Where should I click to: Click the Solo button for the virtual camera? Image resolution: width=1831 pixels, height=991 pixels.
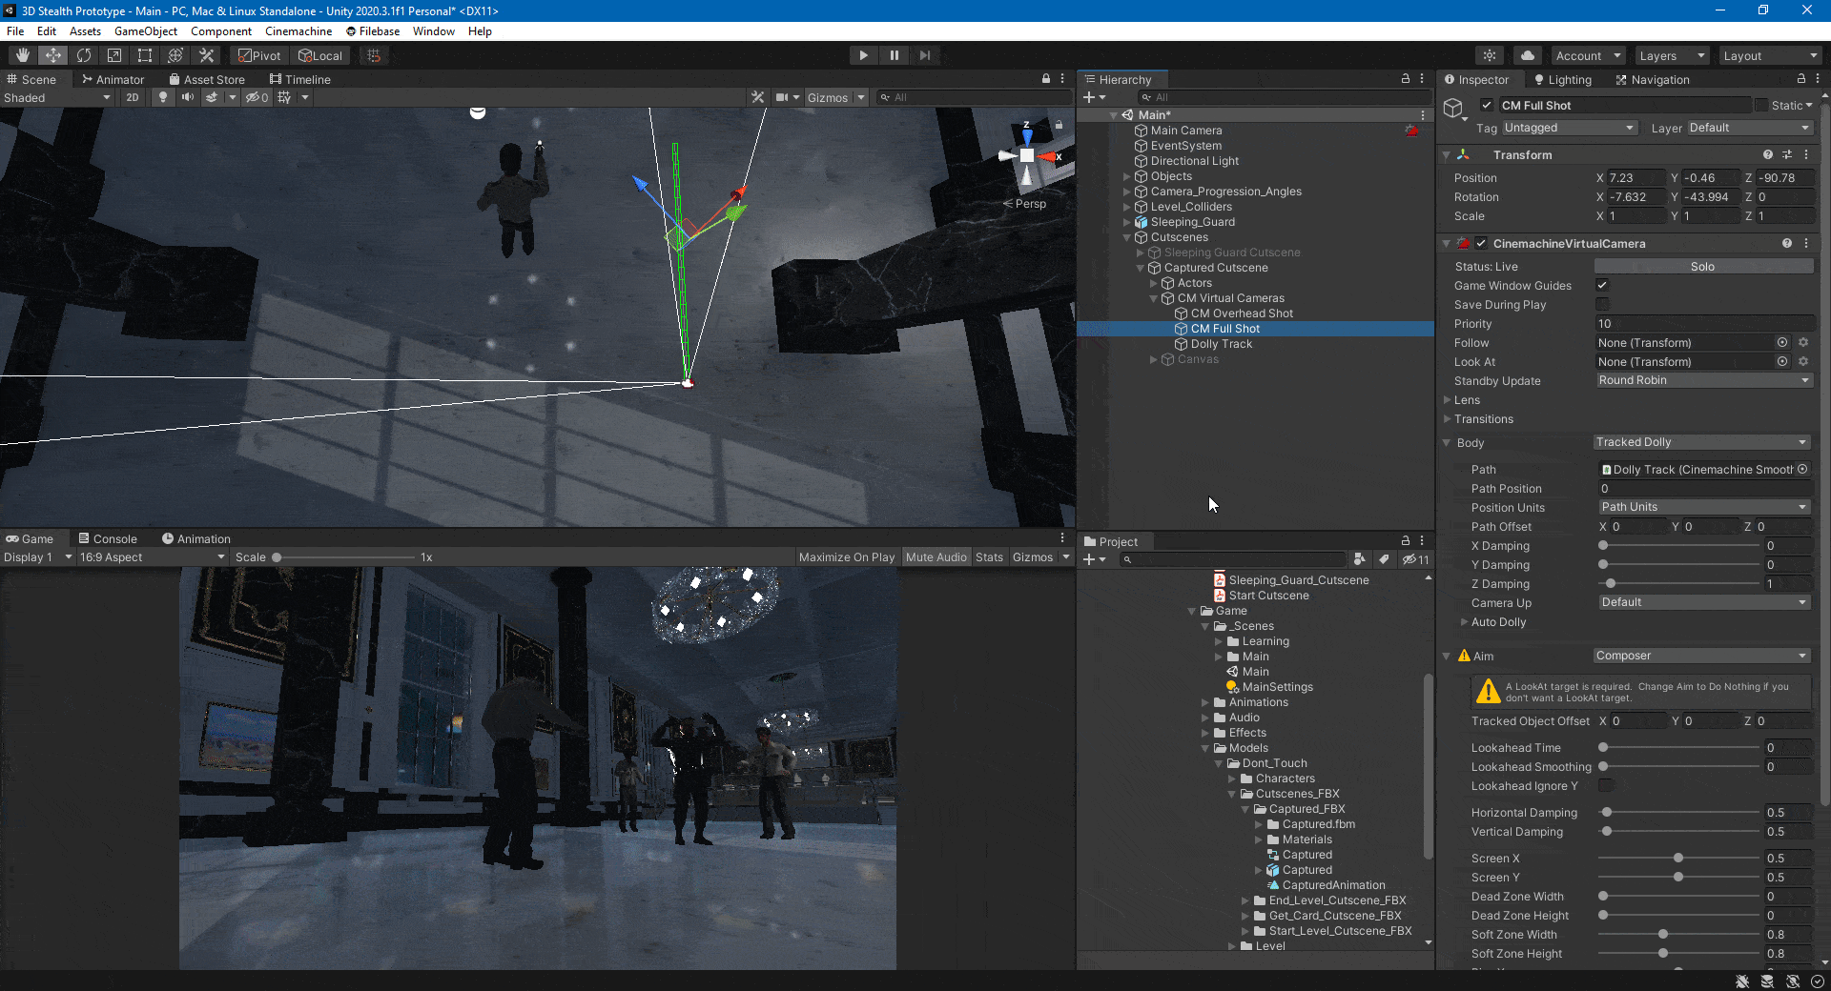(1703, 266)
